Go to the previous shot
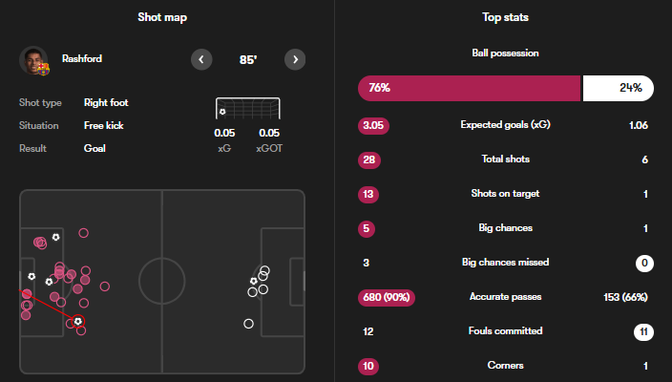 click(201, 59)
